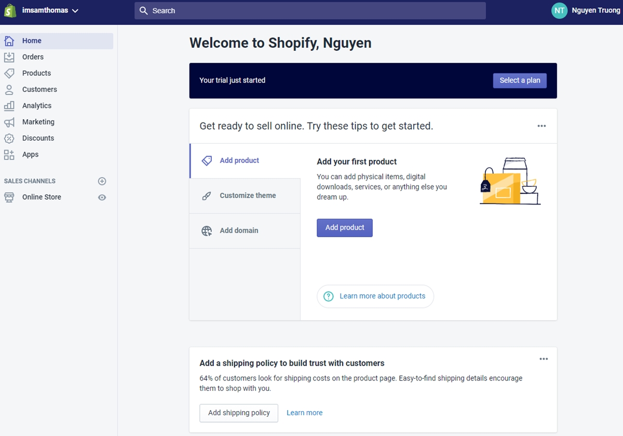This screenshot has width=623, height=436.
Task: Click the Shopify bag logo
Action: click(10, 10)
